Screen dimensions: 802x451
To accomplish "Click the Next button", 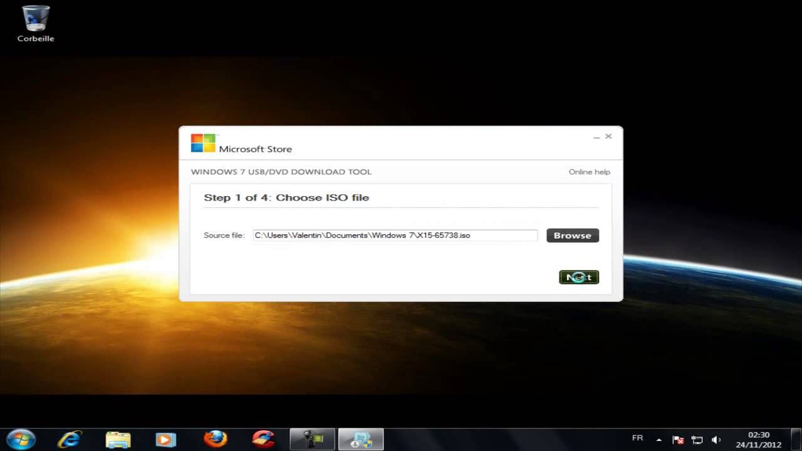I will [579, 277].
